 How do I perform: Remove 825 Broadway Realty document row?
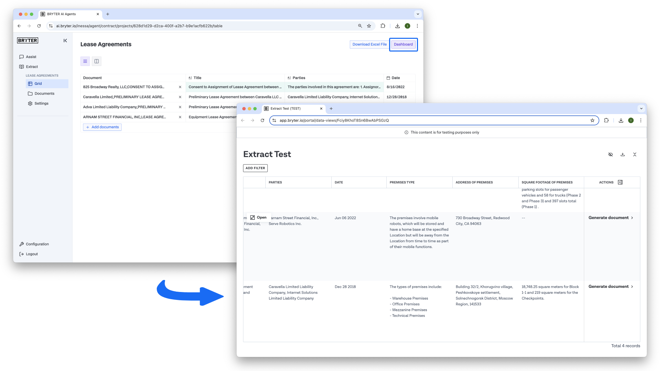pyautogui.click(x=180, y=87)
